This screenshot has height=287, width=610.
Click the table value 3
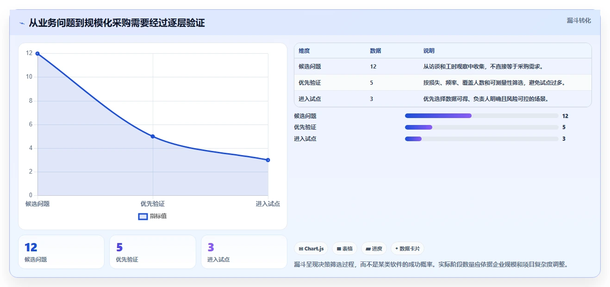(372, 99)
